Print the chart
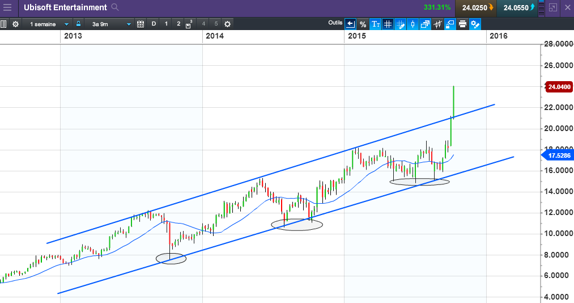Screen dimensions: 574x303 [463, 24]
